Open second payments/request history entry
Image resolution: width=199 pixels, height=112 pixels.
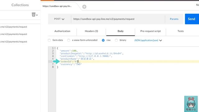point(14,34)
